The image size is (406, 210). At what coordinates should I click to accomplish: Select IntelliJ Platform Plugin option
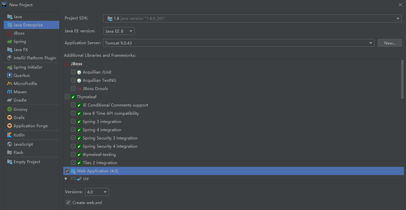coord(31,58)
